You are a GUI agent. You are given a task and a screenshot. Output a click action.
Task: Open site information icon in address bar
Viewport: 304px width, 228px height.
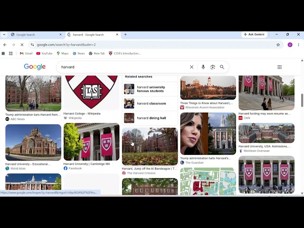(x=32, y=45)
